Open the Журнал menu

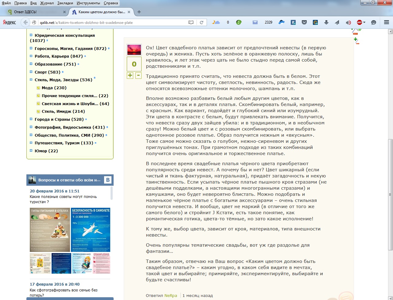pos(47,3)
